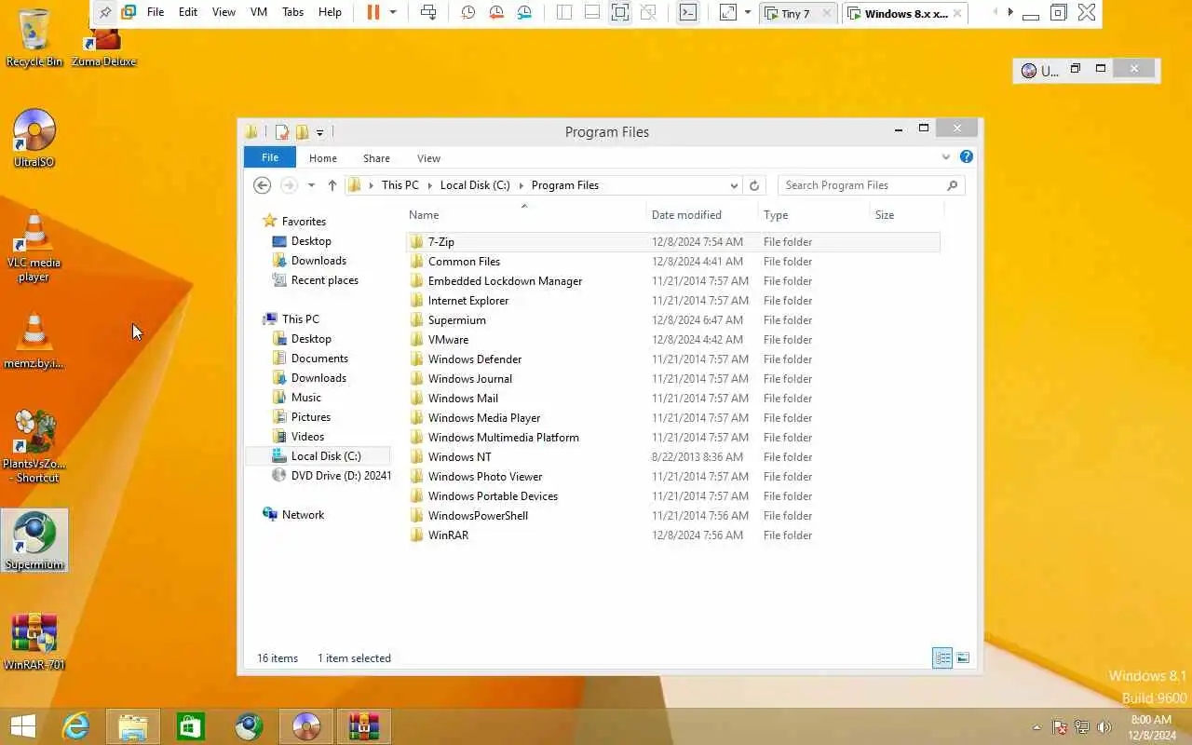Refresh the Program Files folder
Viewport: 1192px width, 745px height.
[754, 185]
